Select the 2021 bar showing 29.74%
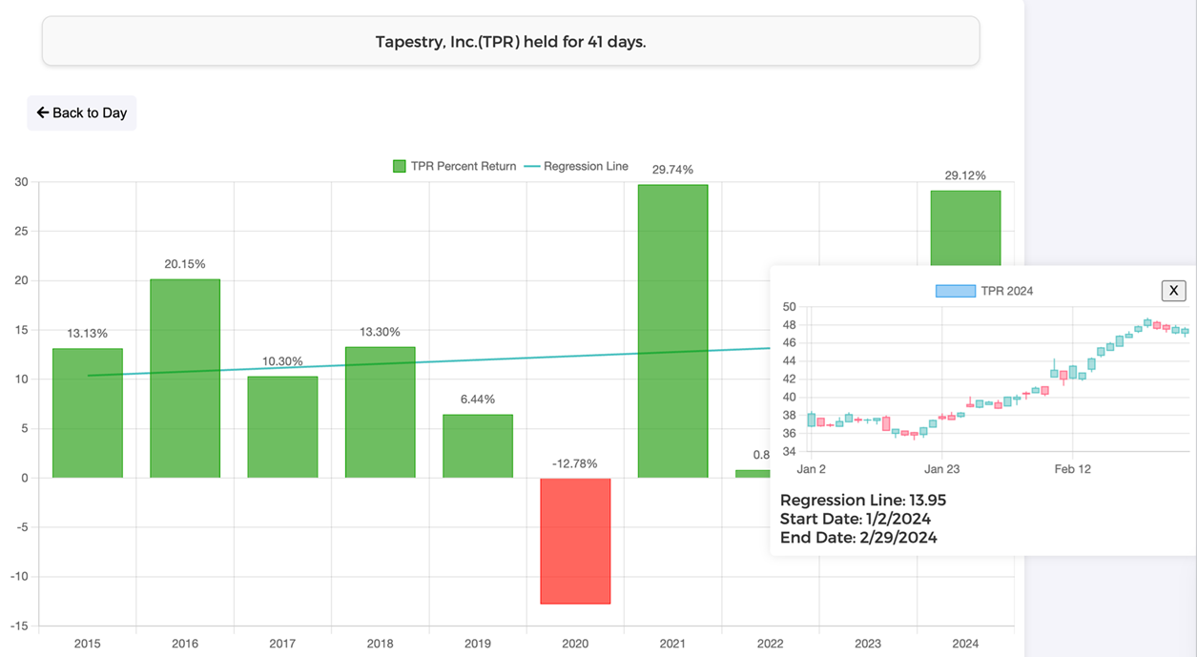Viewport: 1197px width, 657px height. coord(672,331)
